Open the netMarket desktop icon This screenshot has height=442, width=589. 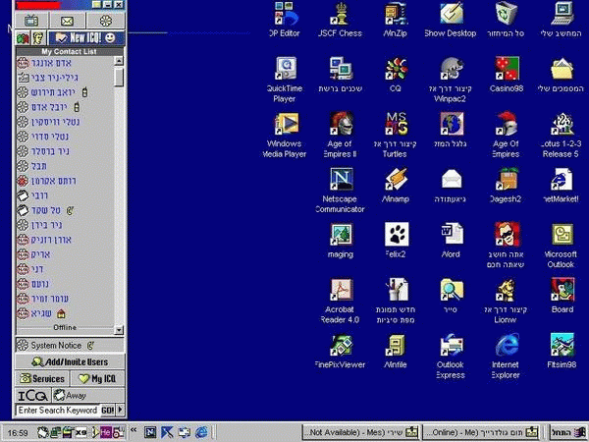pos(562,186)
